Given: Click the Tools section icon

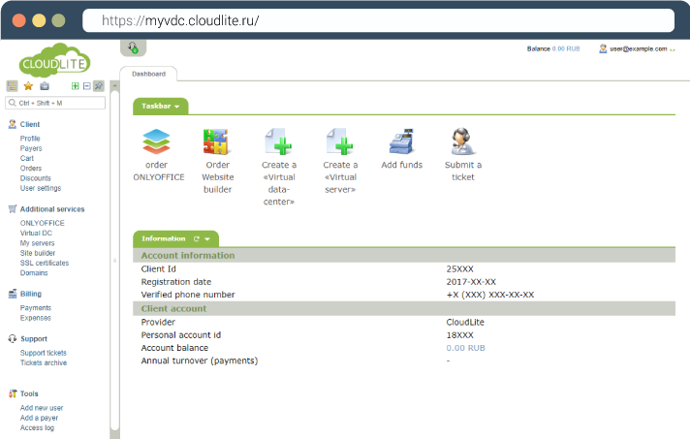Looking at the screenshot, I should tap(13, 393).
